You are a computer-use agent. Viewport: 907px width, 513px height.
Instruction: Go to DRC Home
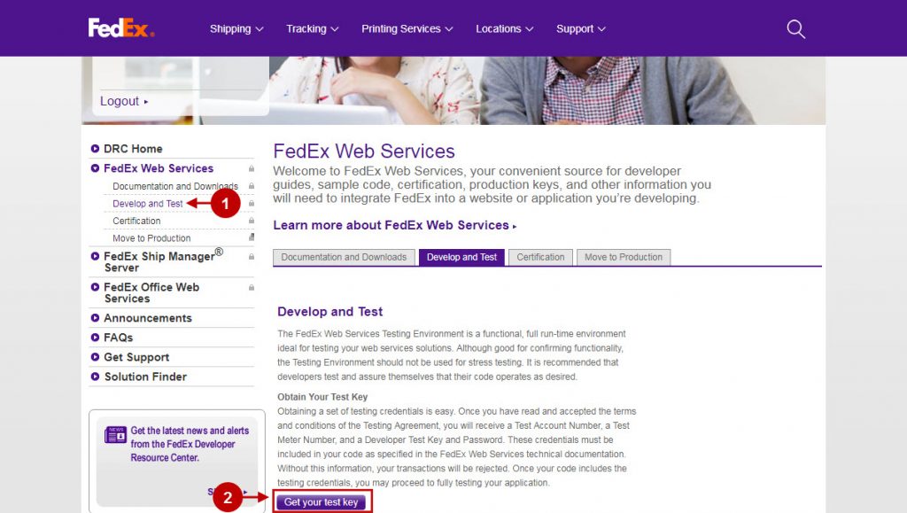click(x=133, y=149)
